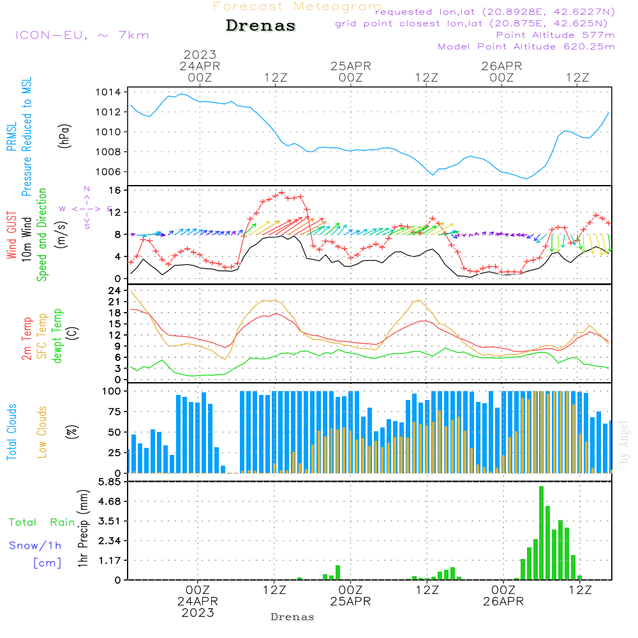The width and height of the screenshot is (638, 638).
Task: Click the requested lon,lat coordinates text
Action: pos(495,11)
